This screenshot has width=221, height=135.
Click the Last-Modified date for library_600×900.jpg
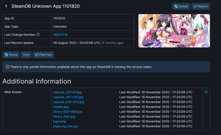156,112
